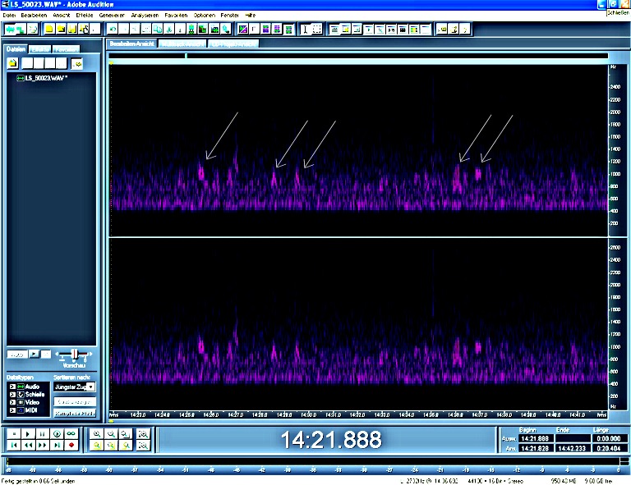This screenshot has width=631, height=485.
Task: Select the CD-Projekt-Ansicht tab
Action: click(x=234, y=43)
